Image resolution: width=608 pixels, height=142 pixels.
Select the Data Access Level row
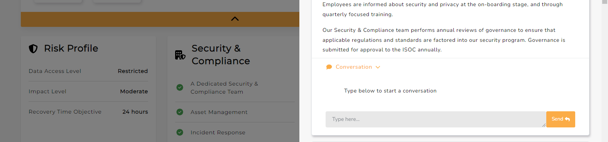point(88,71)
